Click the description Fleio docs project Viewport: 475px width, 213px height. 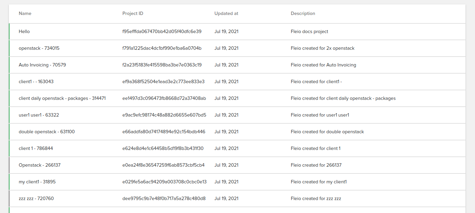[309, 31]
